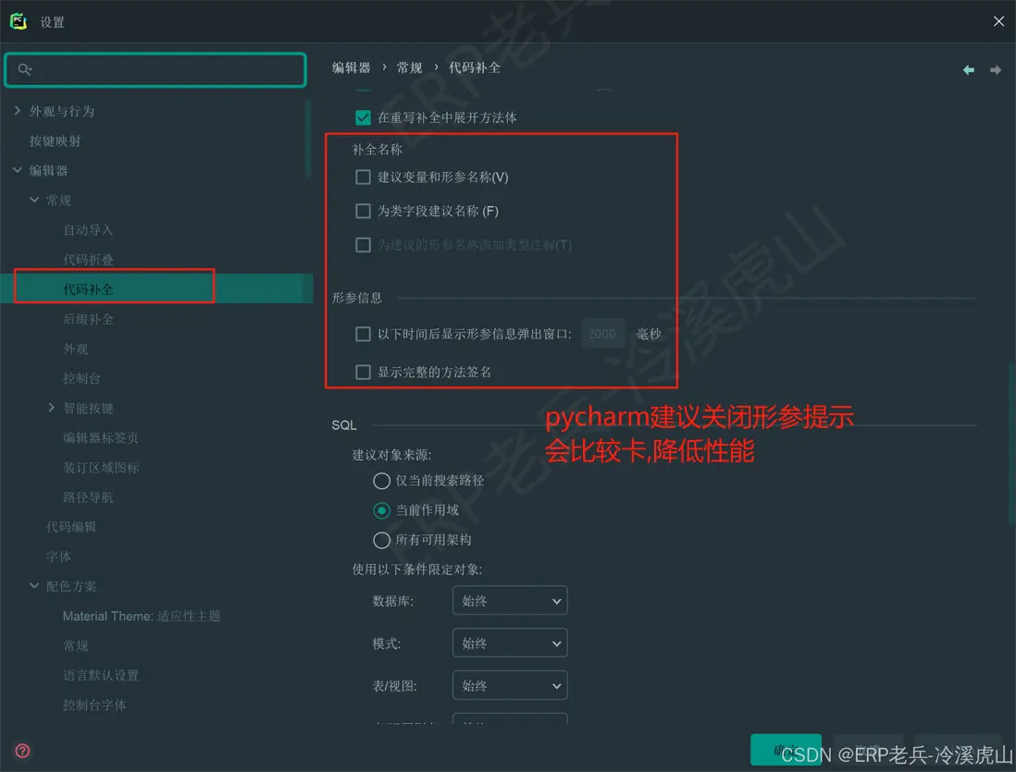Collapse the 编辑器 tree node
Image resolution: width=1016 pixels, height=772 pixels.
(16, 170)
